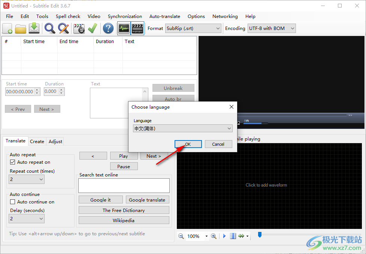Save the subtitle with the download-arrow icon
The height and width of the screenshot is (254, 366).
34,28
